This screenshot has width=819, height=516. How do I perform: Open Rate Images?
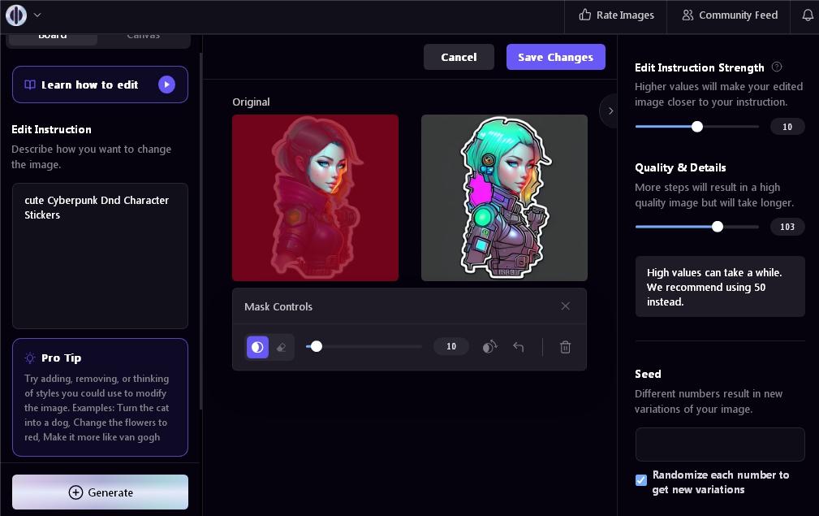coord(616,15)
